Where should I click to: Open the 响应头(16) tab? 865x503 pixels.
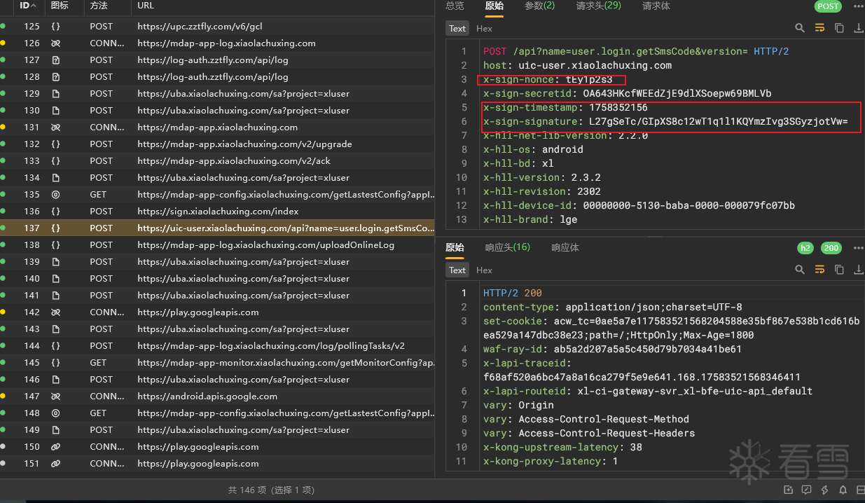pyautogui.click(x=508, y=247)
